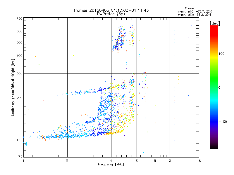
Task: Click the x-axis tick label '4'
Action: coord(111,161)
